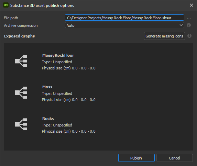Click the Substance Designer Ds logo
197x166 pixels.
point(6,5)
